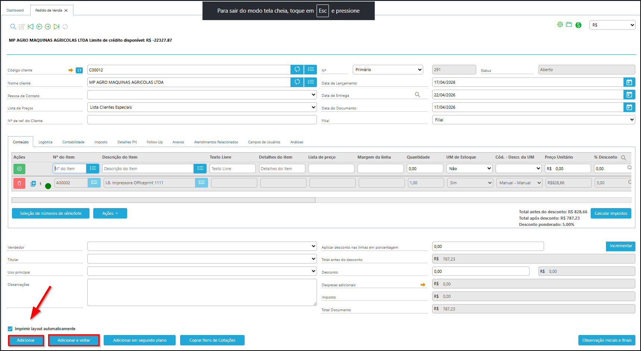Screen dimensions: 641x351
Task: Open the Vendedor dropdown
Action: pyautogui.click(x=202, y=246)
